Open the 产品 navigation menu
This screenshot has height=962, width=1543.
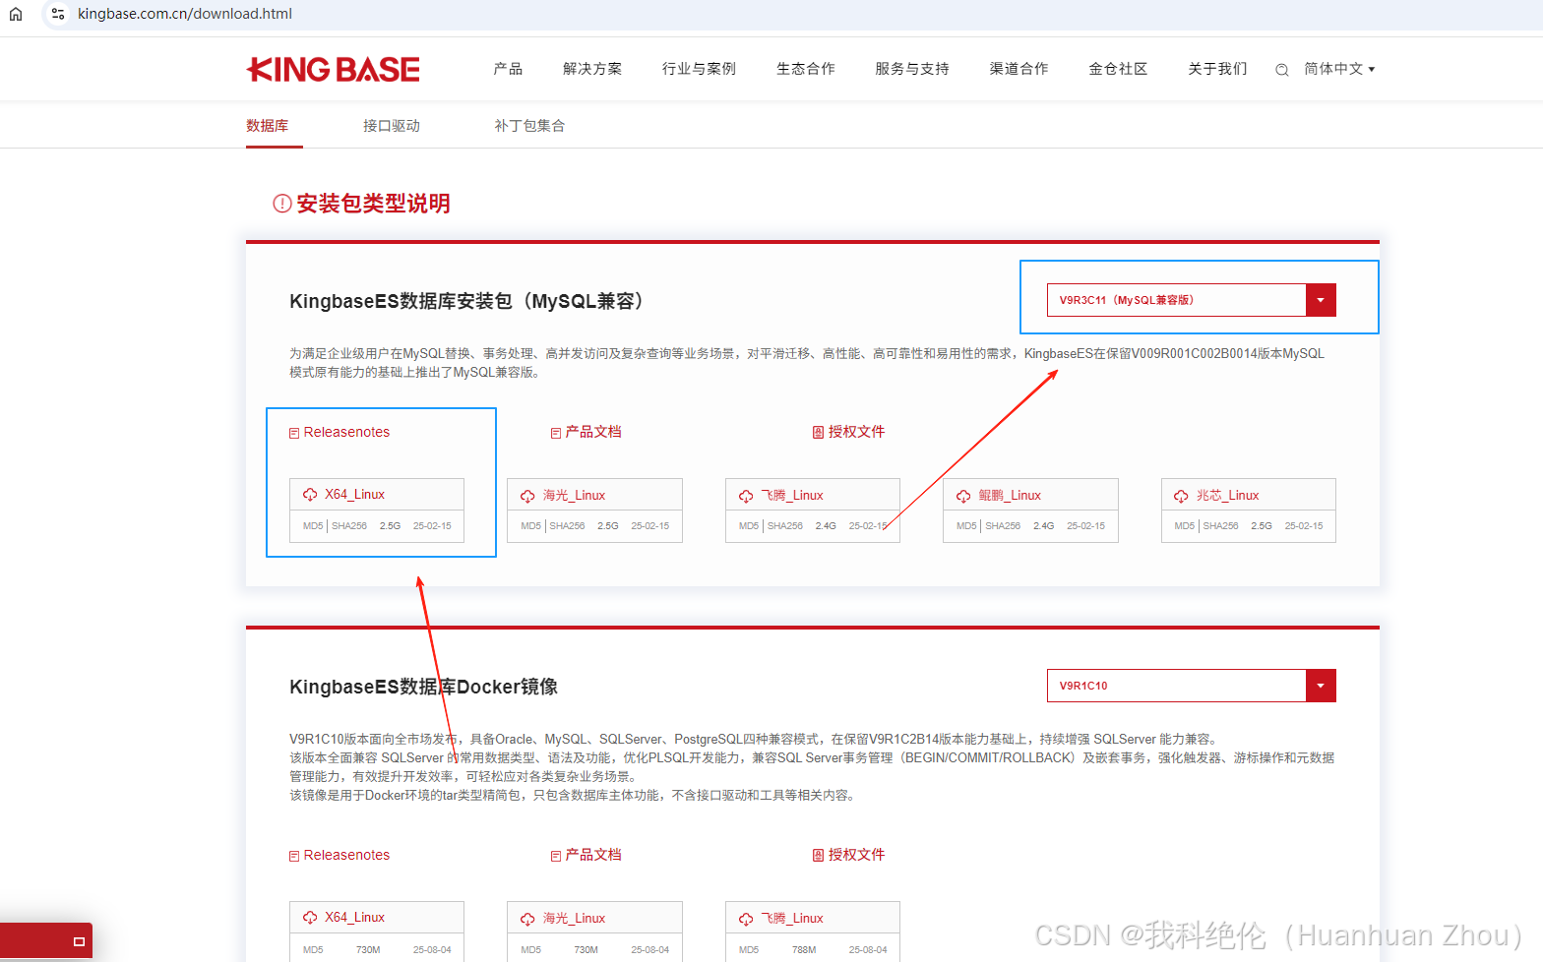(508, 69)
